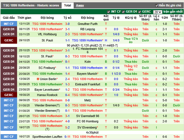Click the Greuther Furth team name

pyautogui.click(x=88, y=24)
